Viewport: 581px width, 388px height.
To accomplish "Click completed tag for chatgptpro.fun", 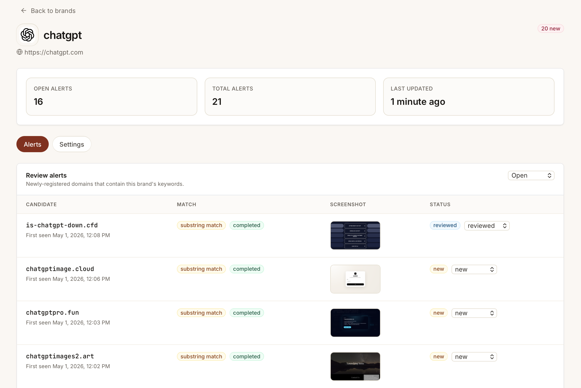I will pyautogui.click(x=247, y=313).
